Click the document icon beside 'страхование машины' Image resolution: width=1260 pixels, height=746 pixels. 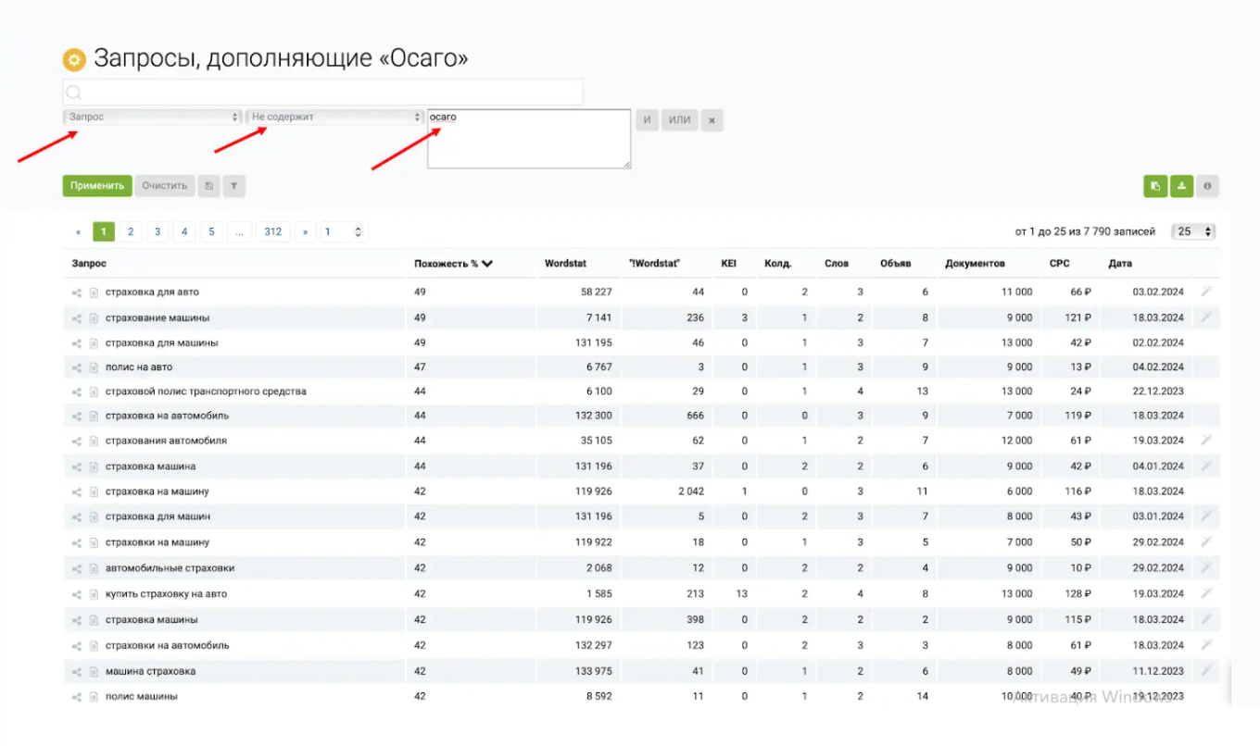(94, 318)
